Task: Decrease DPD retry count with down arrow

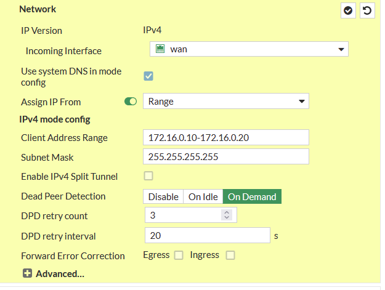Action: click(x=227, y=217)
